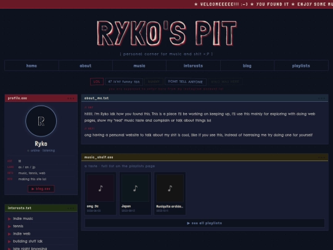Click the about_me.txt panel title
The width and height of the screenshot is (333, 250).
click(96, 98)
